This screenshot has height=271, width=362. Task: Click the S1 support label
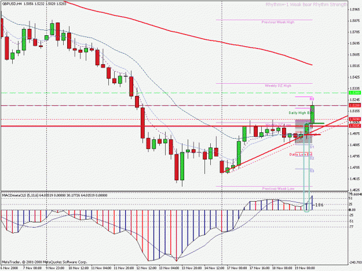(312, 147)
